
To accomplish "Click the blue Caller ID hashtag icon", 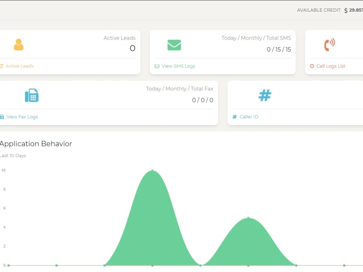I will point(265,95).
